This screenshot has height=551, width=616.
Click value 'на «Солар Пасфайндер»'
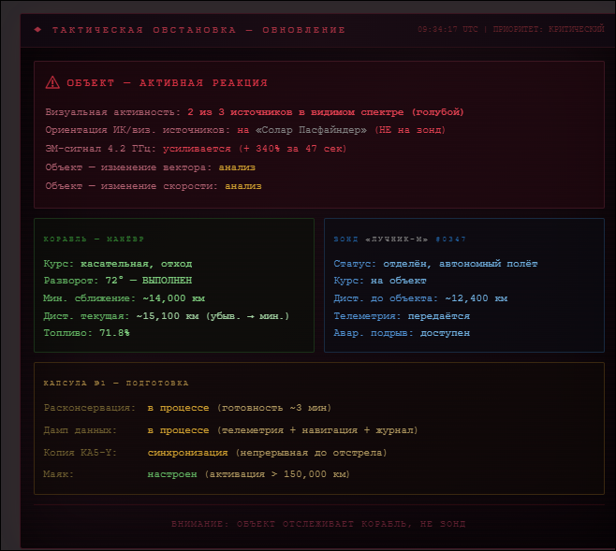pos(301,130)
